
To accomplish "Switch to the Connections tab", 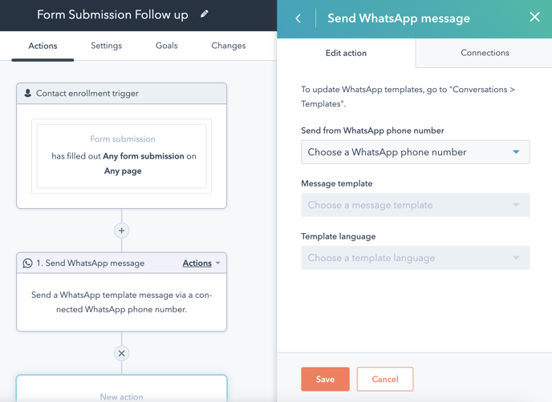I will click(x=485, y=53).
